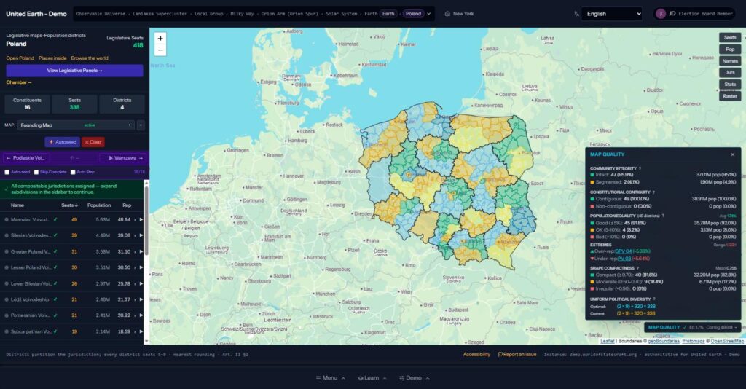Open the Population Equality help question mark

[663, 216]
